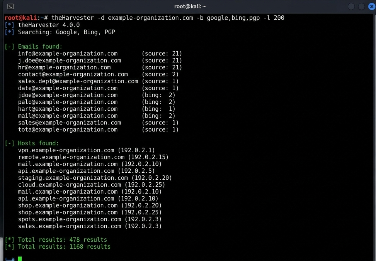376x261 pixels.
Task: Click the terminal icon in the title bar
Action: coord(11,7)
